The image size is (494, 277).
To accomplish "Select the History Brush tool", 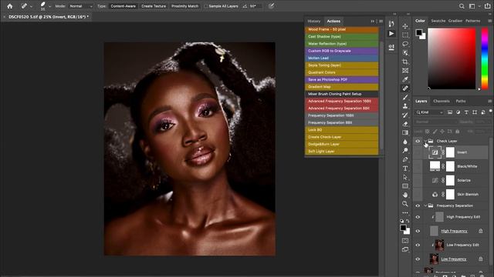I will 405,115.
